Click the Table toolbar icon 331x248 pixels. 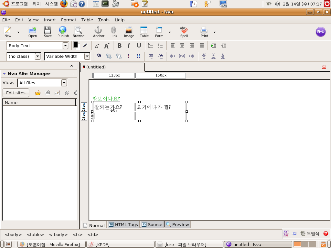click(144, 32)
